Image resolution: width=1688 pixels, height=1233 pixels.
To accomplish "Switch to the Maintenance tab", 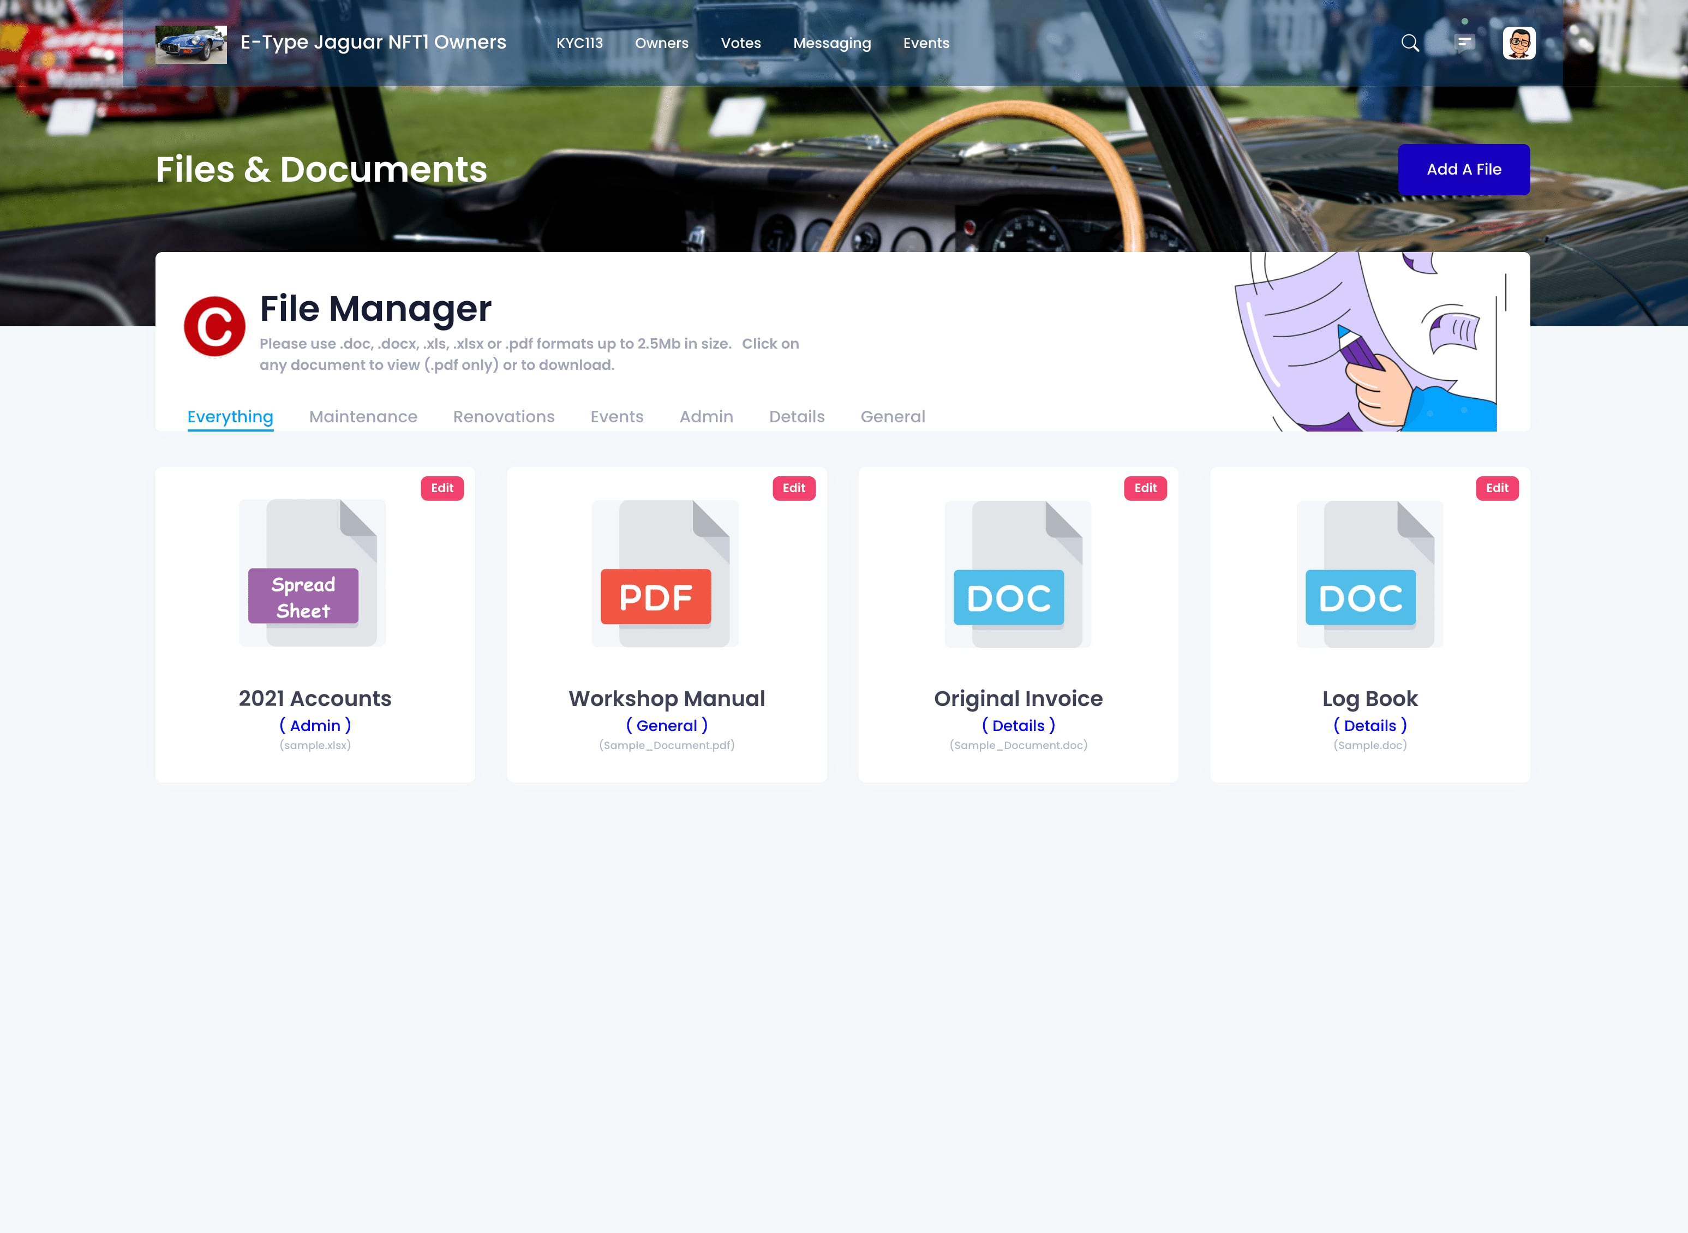I will (x=363, y=416).
